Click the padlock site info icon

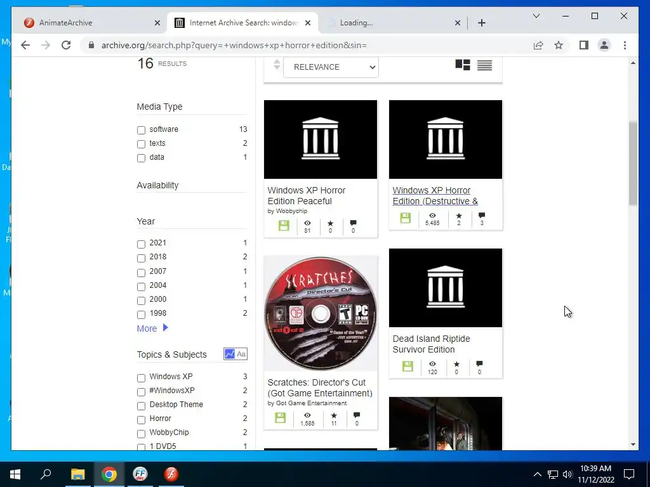91,45
